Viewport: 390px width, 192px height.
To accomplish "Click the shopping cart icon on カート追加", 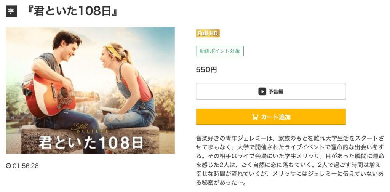I will [x=255, y=117].
